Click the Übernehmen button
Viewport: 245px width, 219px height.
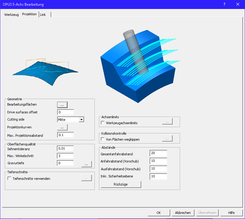[207, 213]
